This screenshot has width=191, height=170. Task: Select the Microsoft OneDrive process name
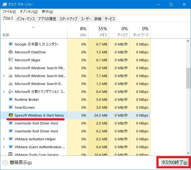coord(30,52)
